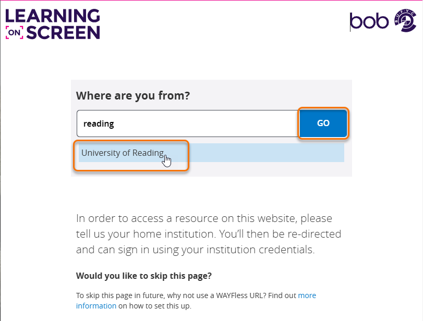Click the bob wordmark logo

370,21
